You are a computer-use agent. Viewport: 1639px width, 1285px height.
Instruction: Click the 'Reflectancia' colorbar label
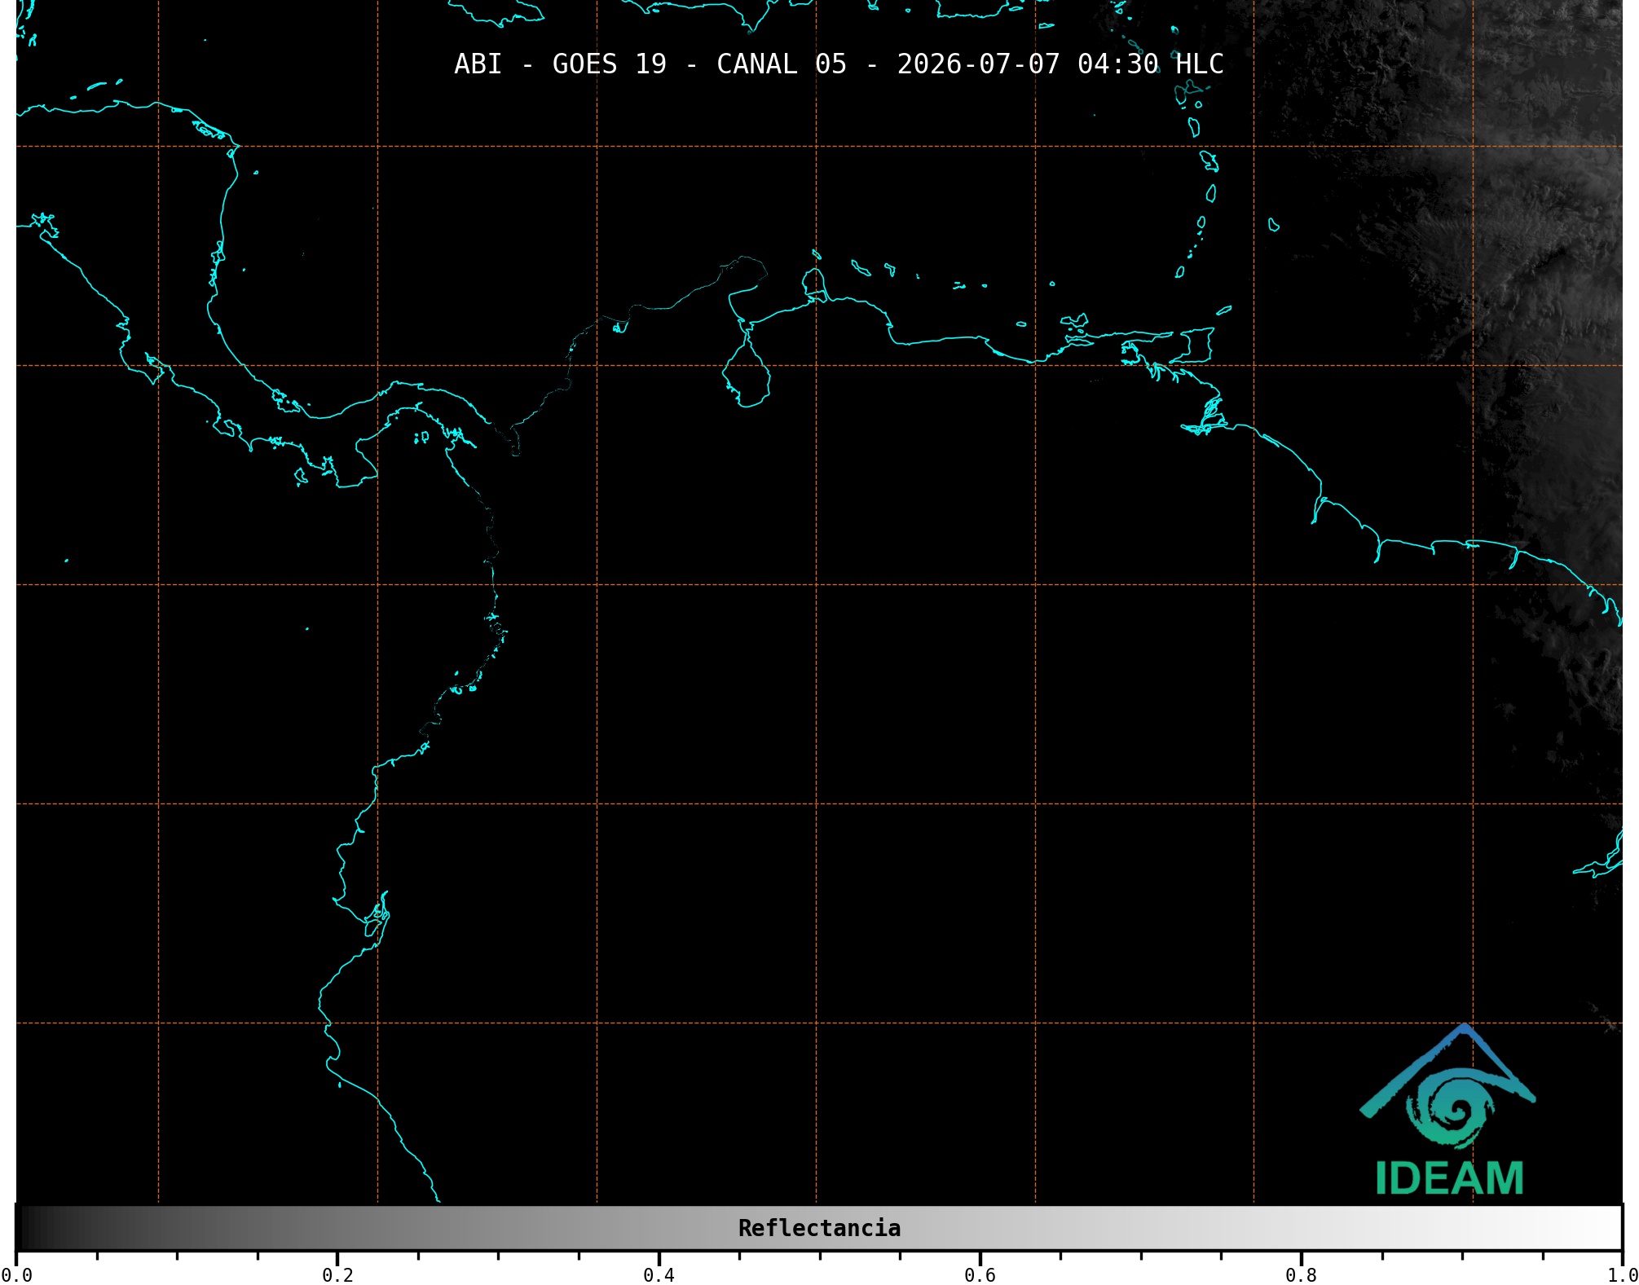coord(819,1228)
